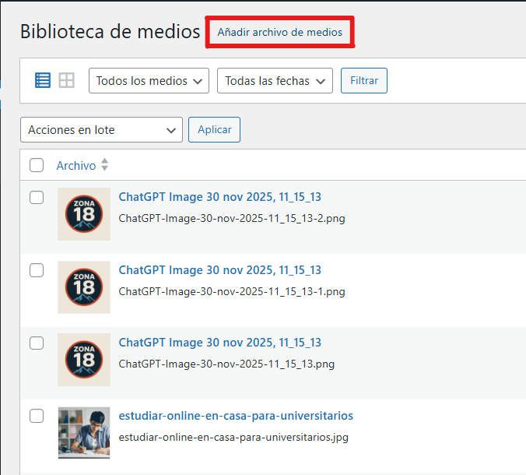The image size is (526, 475).
Task: Switch to list view of media
Action: click(x=43, y=80)
